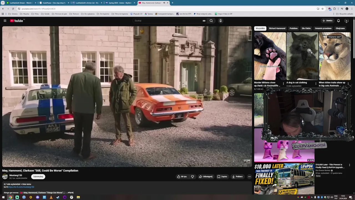355x200 pixels.
Task: Click the Utwórz create button
Action: pos(327,21)
